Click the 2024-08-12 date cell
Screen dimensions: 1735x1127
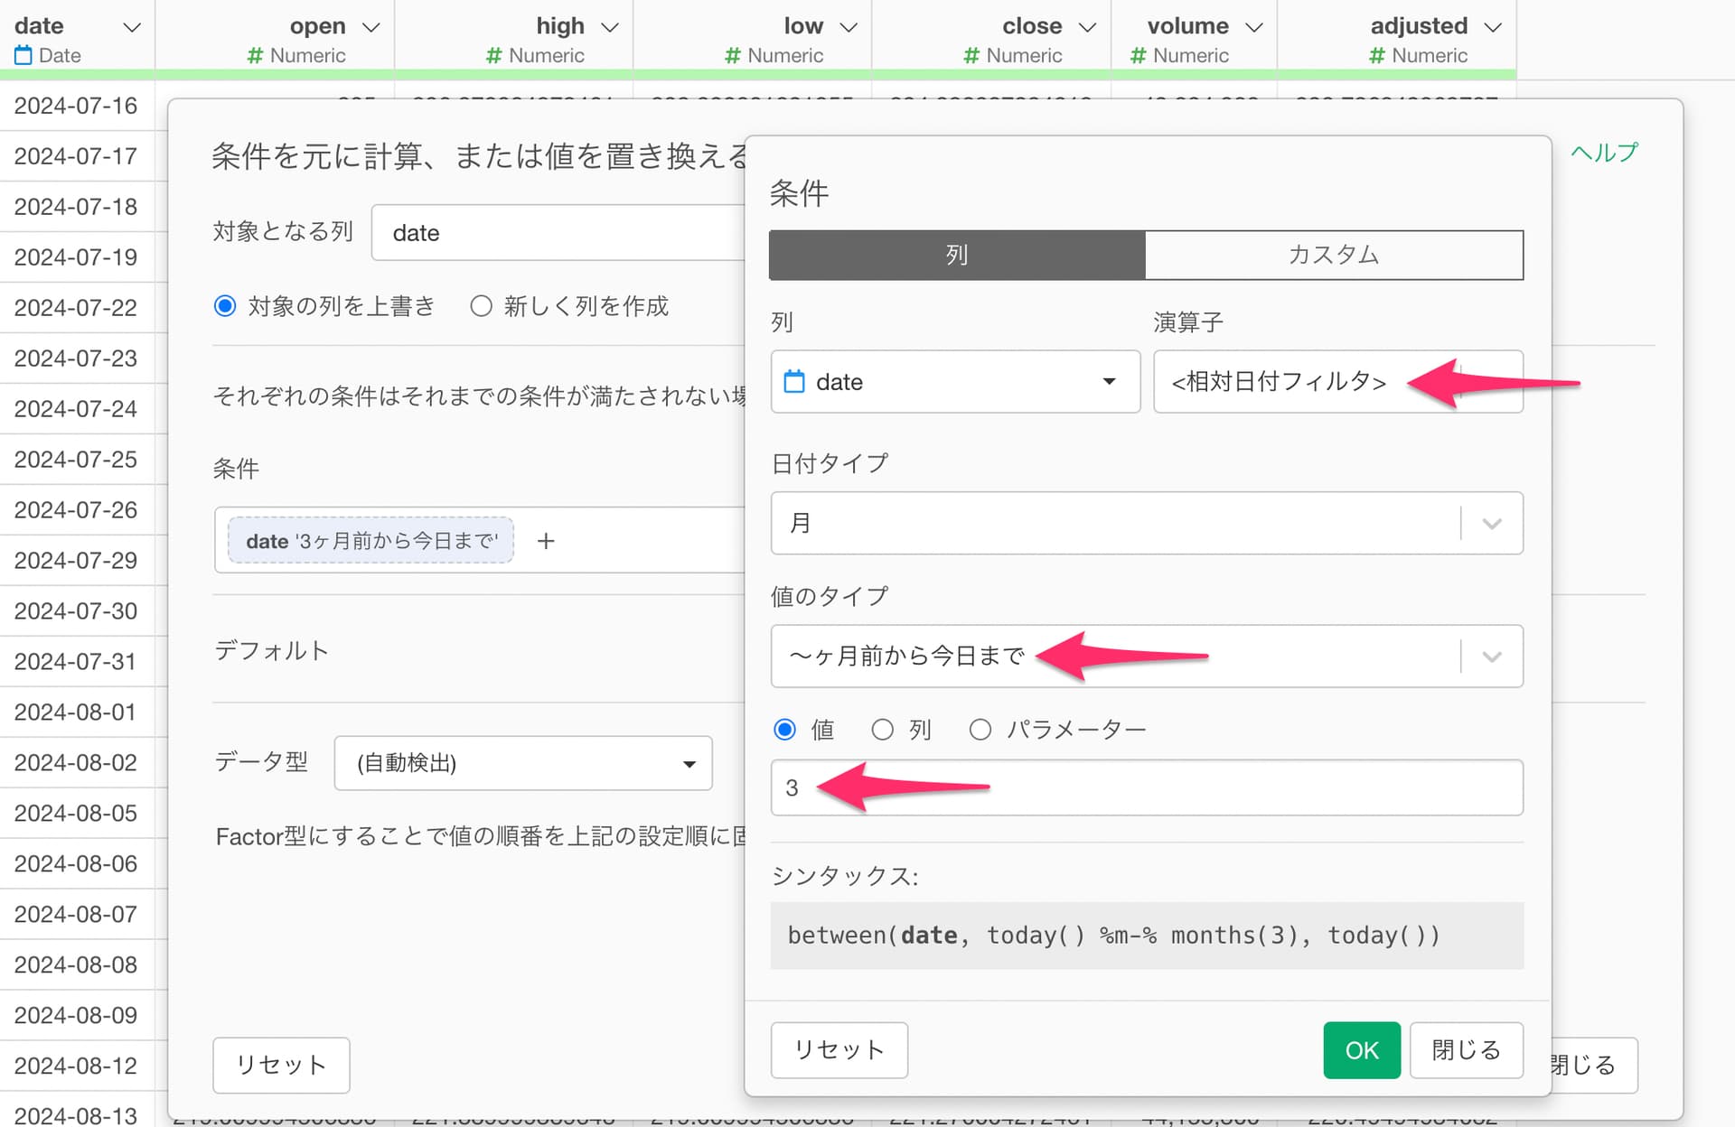tap(77, 1066)
